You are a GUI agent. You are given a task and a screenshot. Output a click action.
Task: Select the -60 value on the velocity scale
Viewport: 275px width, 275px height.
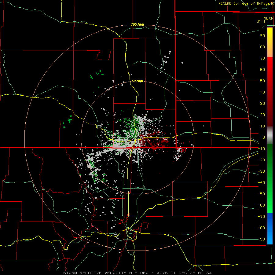tap(261, 205)
